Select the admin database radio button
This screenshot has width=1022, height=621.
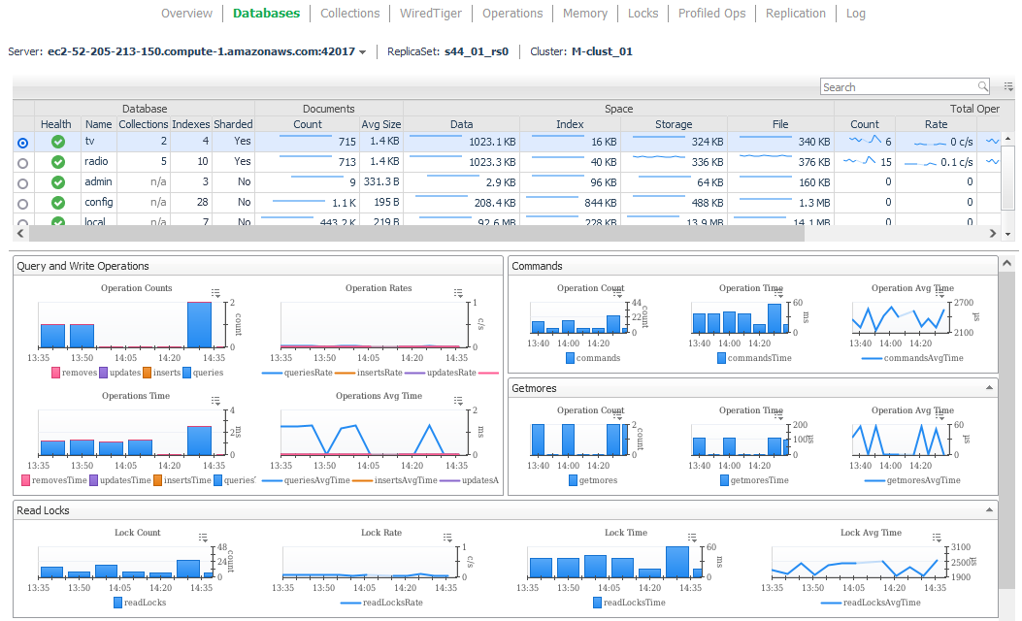coord(23,182)
